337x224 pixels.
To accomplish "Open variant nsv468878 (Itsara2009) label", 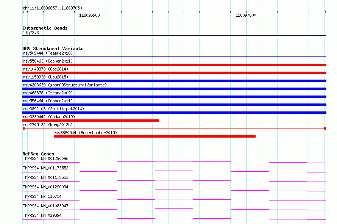I will tap(48, 93).
